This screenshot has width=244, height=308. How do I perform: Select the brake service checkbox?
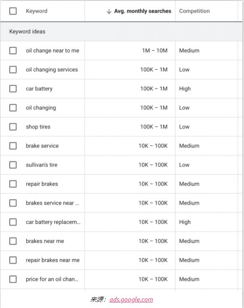tap(13, 146)
